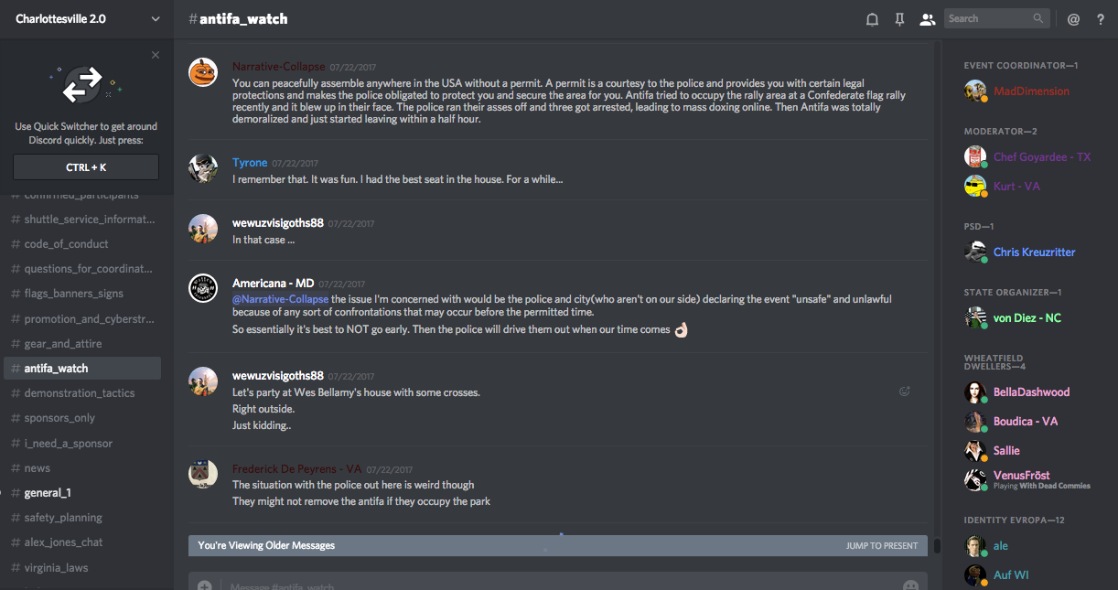1118x590 pixels.
Task: Open the emoji picker
Action: coord(910,585)
